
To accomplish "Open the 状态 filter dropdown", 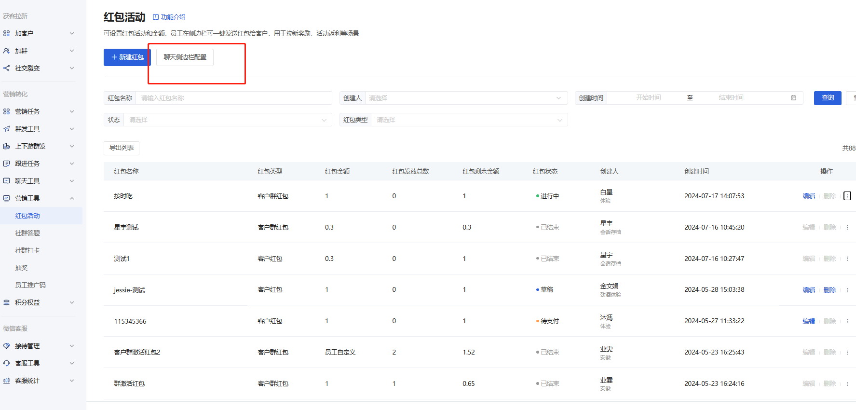I will coord(228,120).
